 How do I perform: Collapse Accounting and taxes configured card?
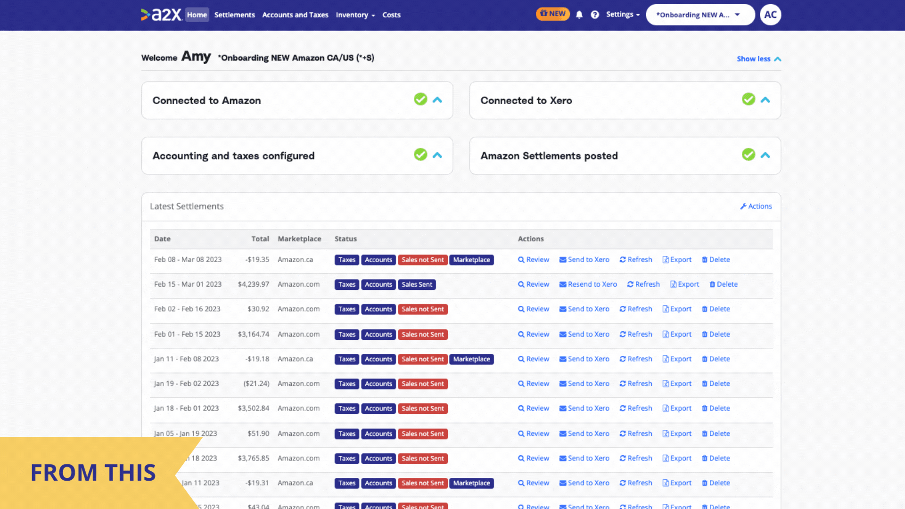point(437,155)
